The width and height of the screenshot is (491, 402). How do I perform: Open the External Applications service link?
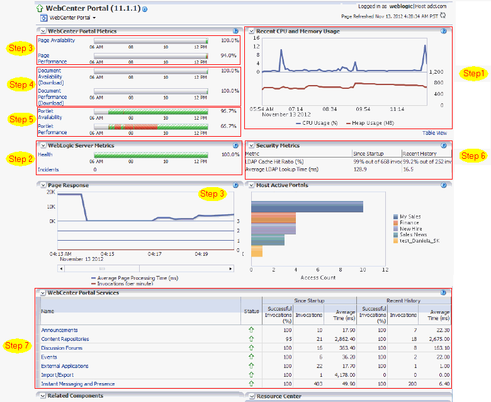point(65,366)
